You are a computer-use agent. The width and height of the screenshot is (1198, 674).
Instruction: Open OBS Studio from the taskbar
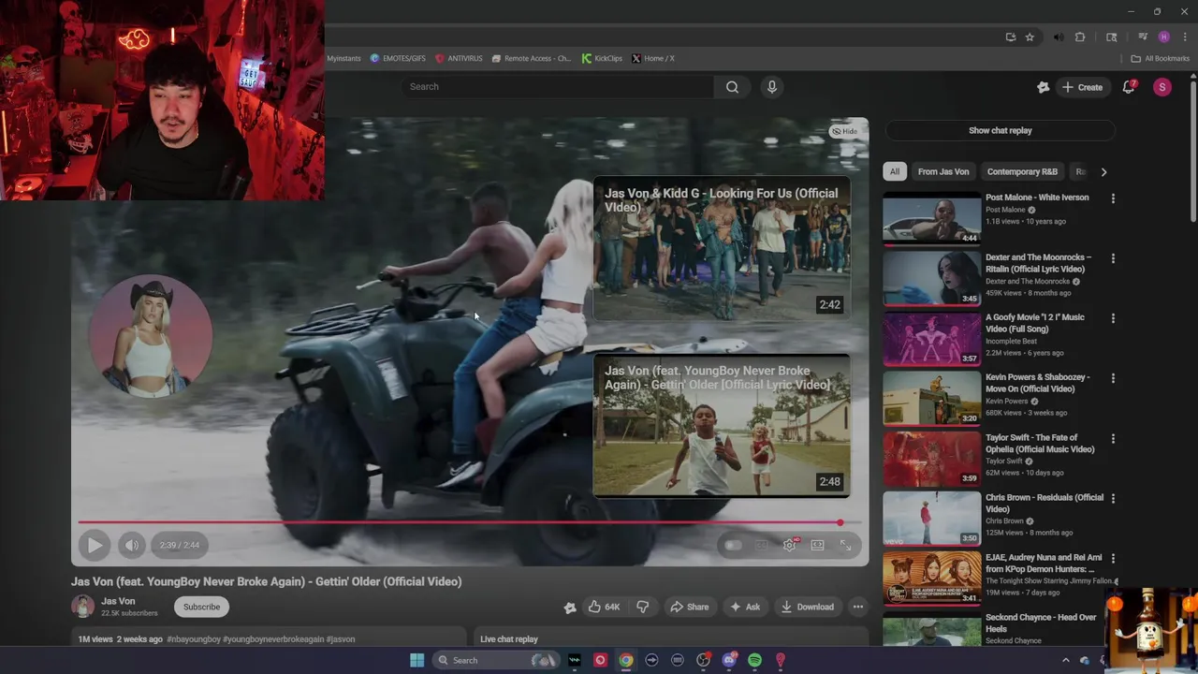703,660
